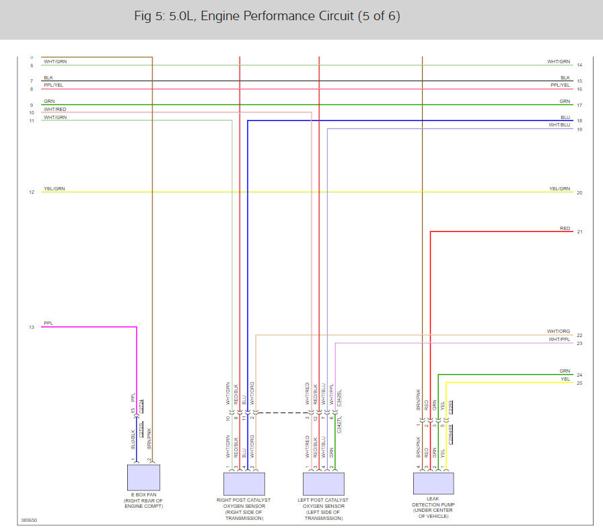Click the GRN label beside line 24
Image resolution: width=603 pixels, height=528 pixels.
[x=565, y=371]
